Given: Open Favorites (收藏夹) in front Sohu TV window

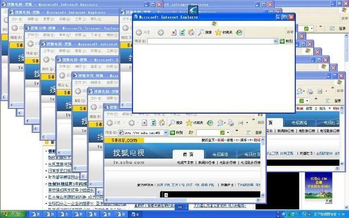Looking at the screenshot, I should (195, 123).
